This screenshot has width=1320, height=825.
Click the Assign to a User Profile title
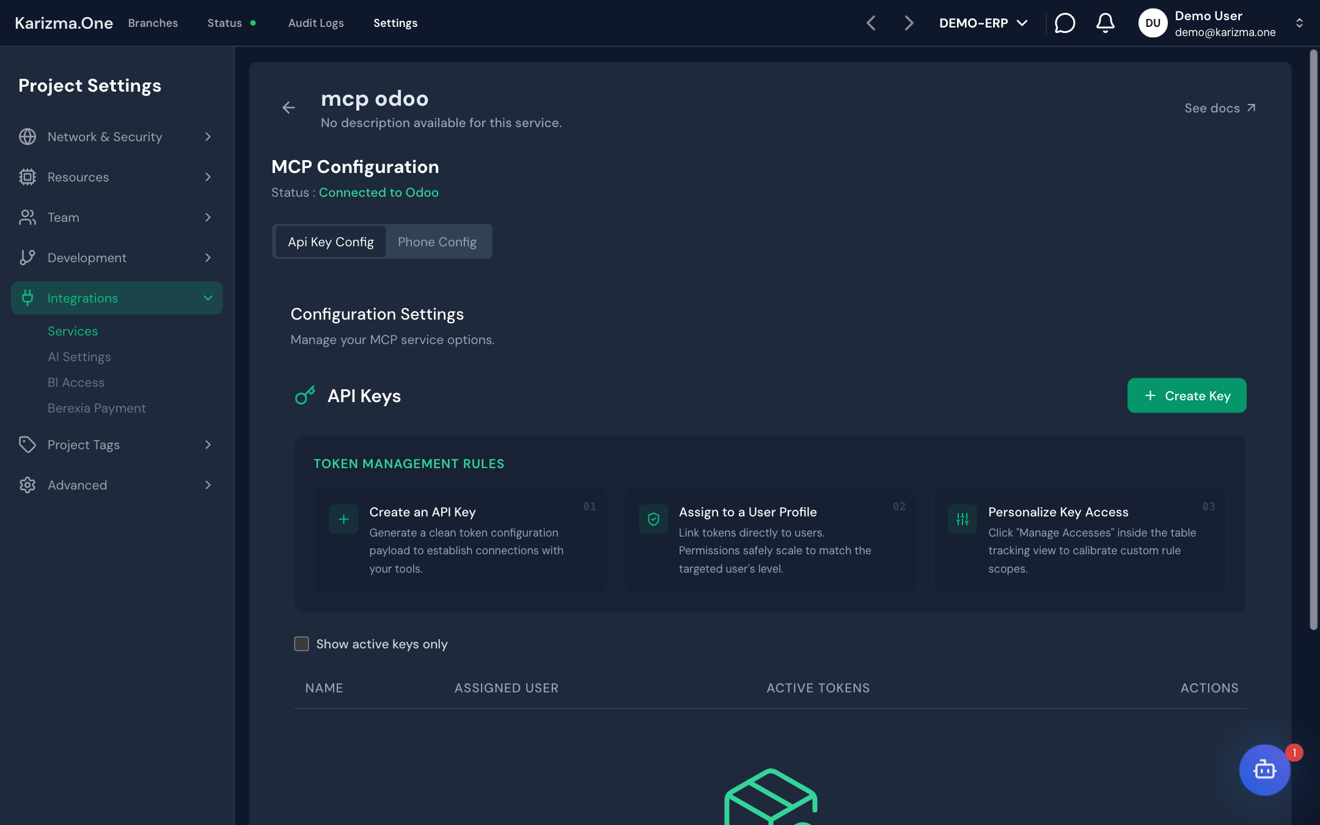click(747, 512)
